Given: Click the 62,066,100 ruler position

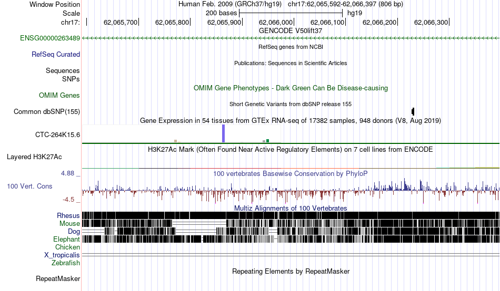Looking at the screenshot, I should (327, 22).
